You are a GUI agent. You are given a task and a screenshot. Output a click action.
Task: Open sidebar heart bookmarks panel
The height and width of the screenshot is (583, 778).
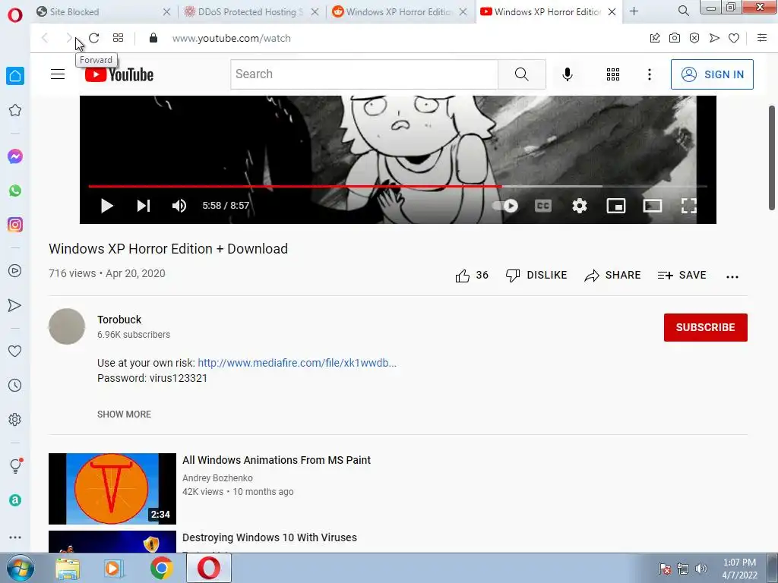click(15, 351)
